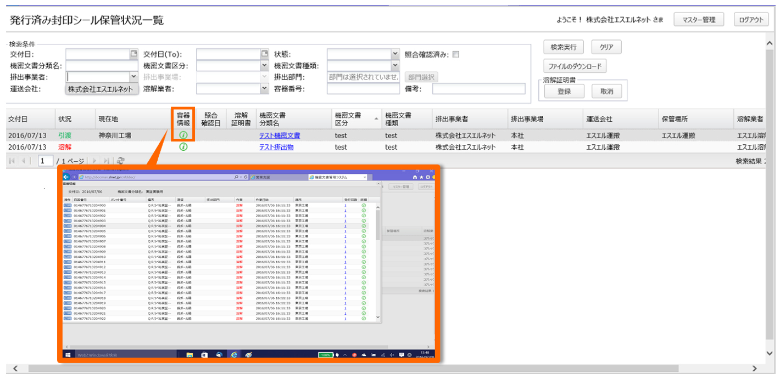Image resolution: width=780 pixels, height=379 pixels.
Task: Open the calendar picker for 交付日
Action: (x=133, y=54)
